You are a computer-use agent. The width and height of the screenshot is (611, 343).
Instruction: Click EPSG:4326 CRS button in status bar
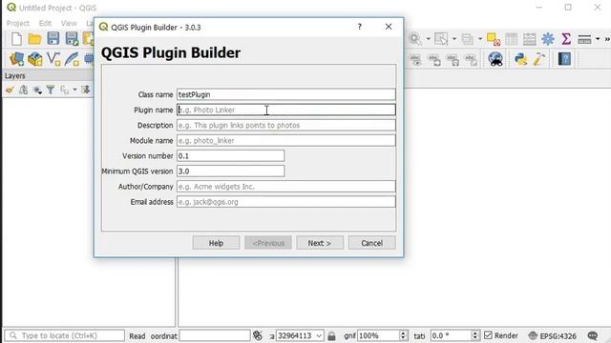(x=553, y=335)
